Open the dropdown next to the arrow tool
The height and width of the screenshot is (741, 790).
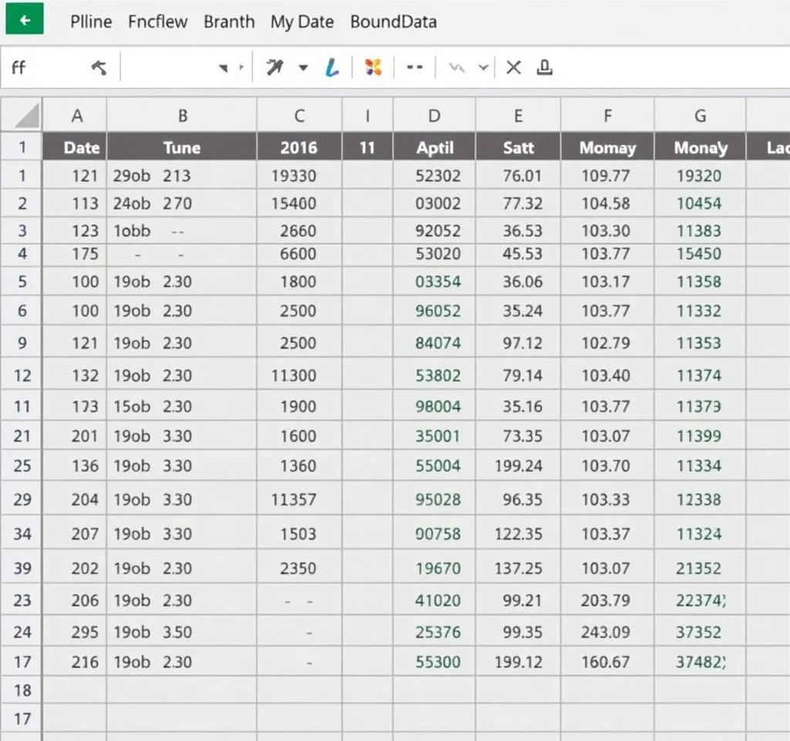tap(303, 68)
